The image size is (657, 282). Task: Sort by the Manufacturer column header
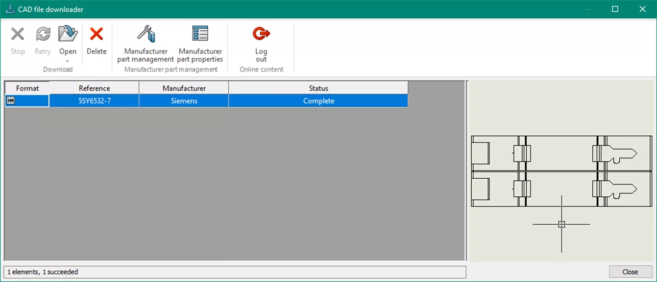[183, 88]
